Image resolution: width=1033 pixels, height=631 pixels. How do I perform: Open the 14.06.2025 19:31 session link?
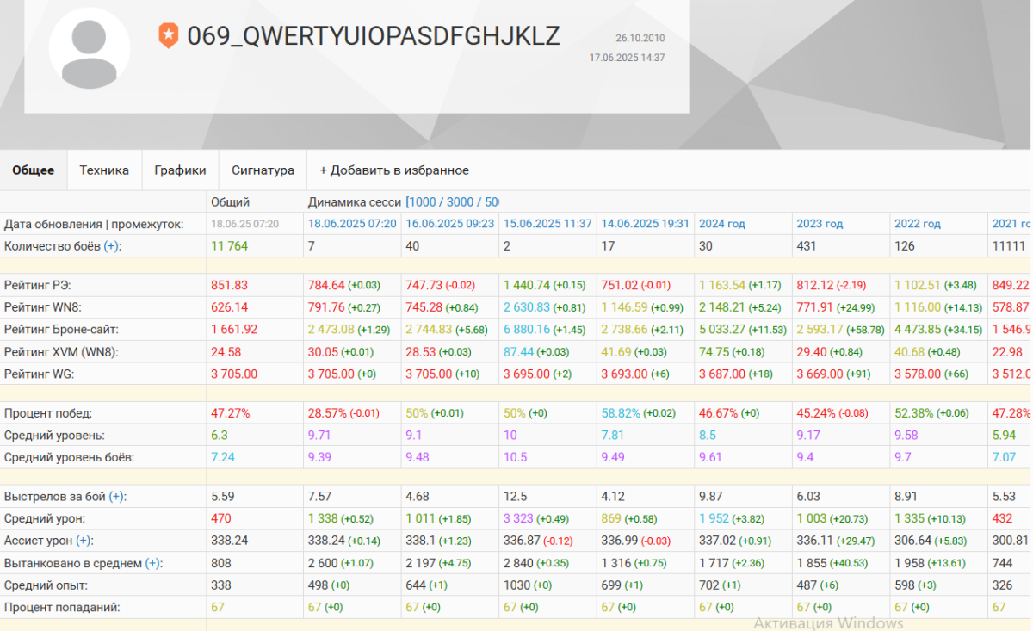[x=646, y=224]
